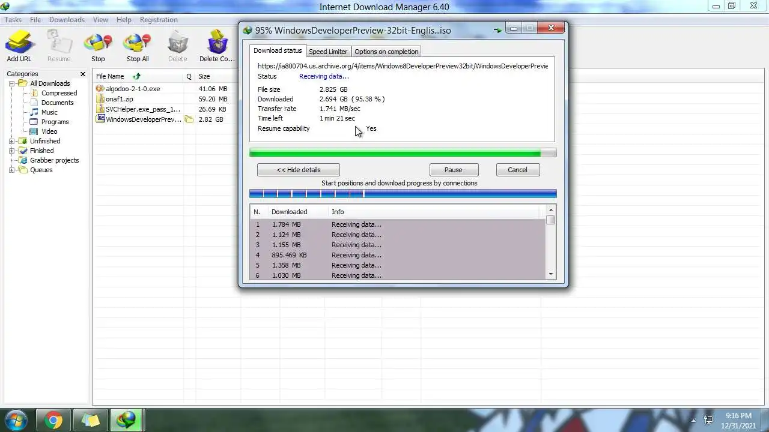Click the overall green download progress bar
769x432 pixels.
coord(403,153)
